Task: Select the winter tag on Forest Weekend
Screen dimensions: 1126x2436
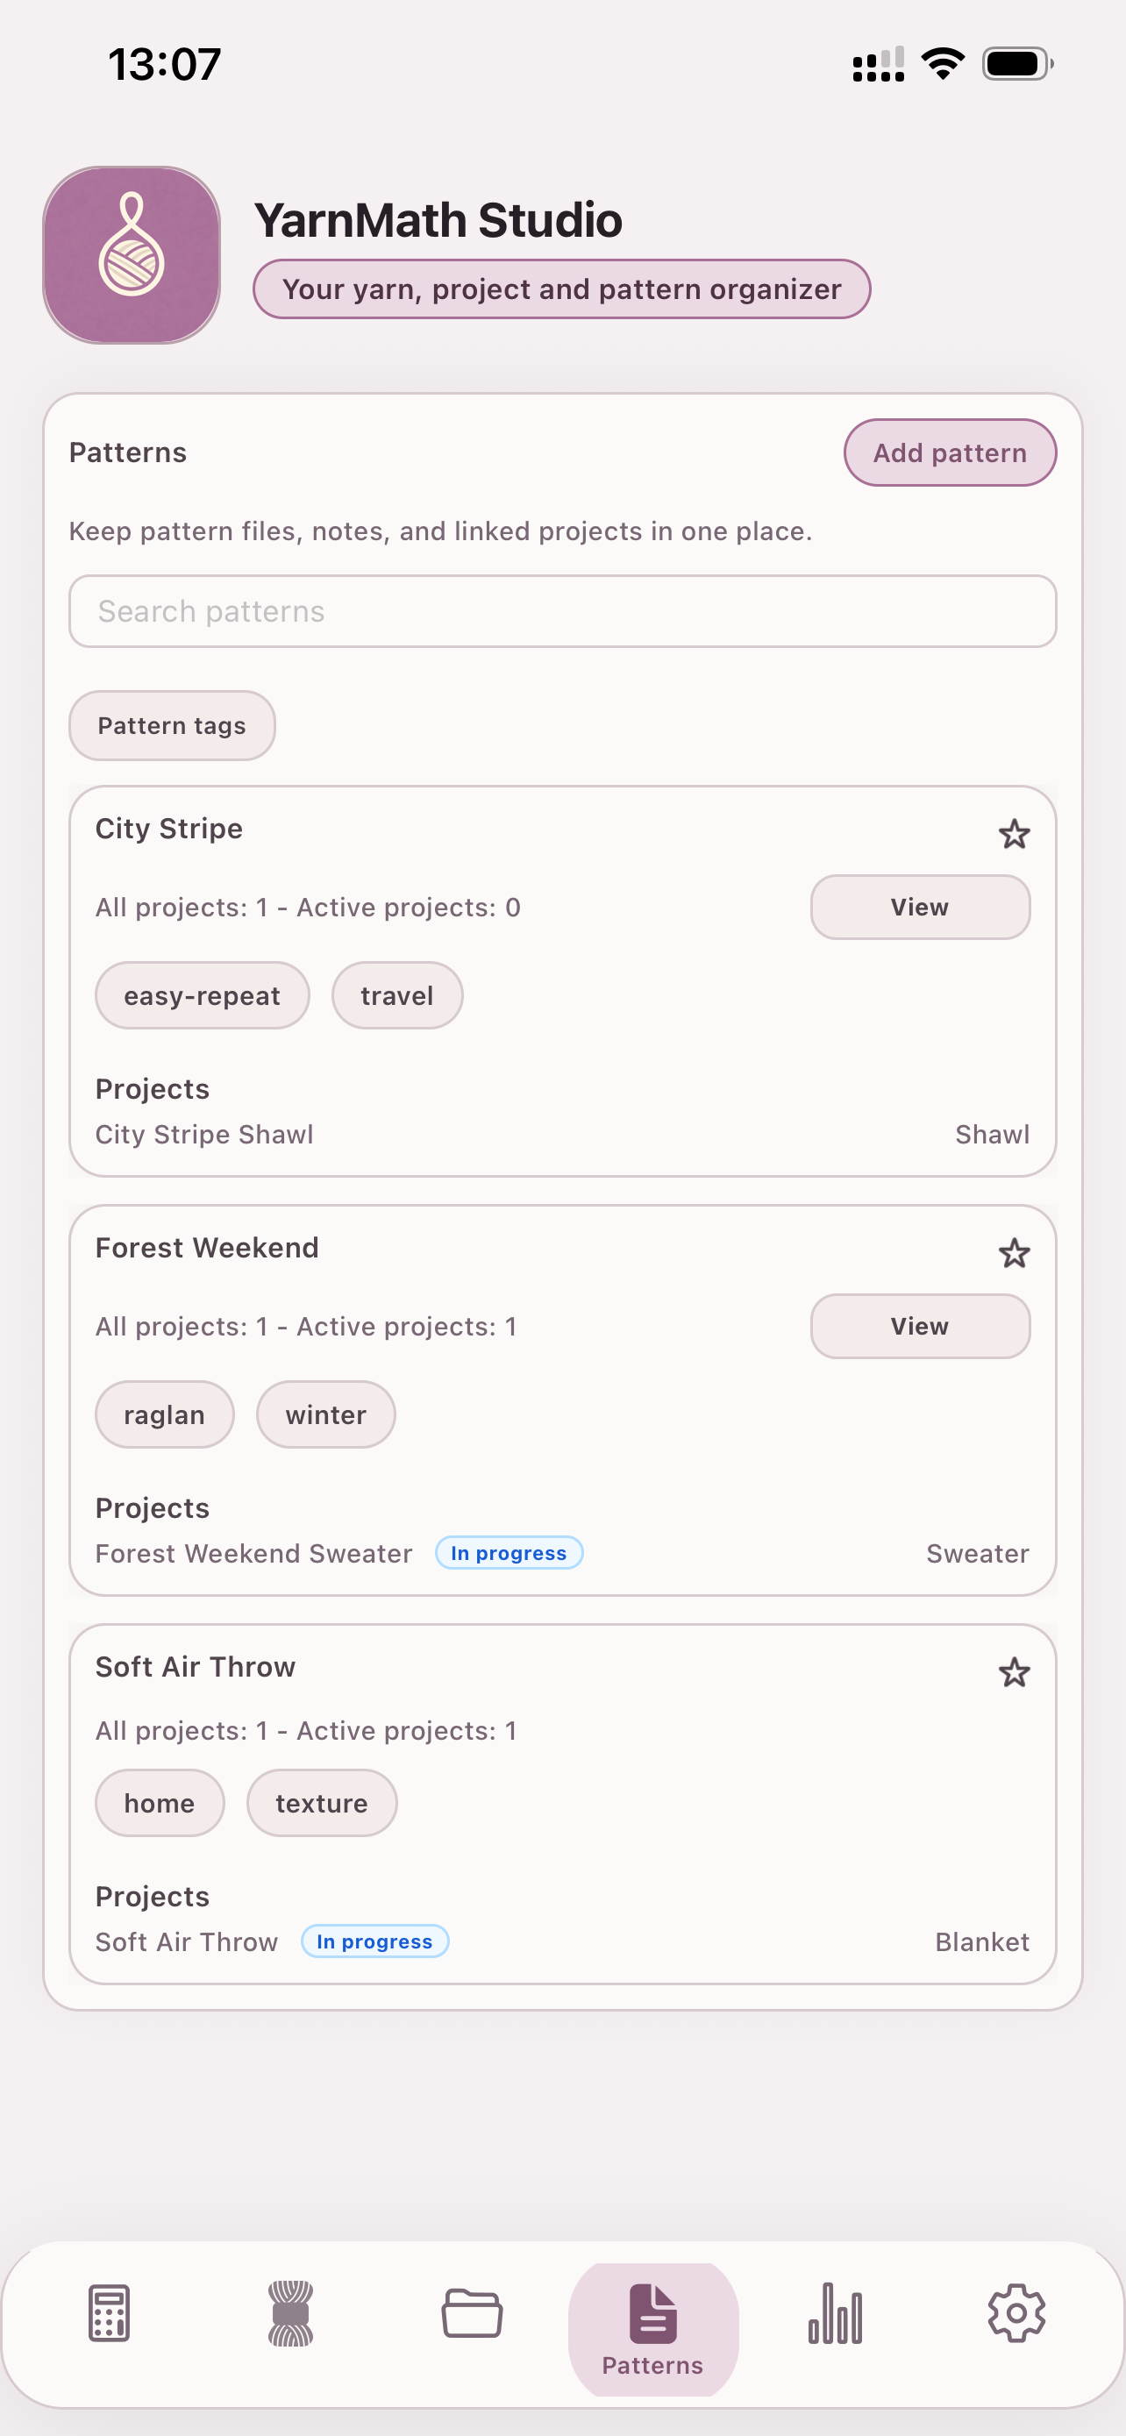Action: (x=325, y=1414)
